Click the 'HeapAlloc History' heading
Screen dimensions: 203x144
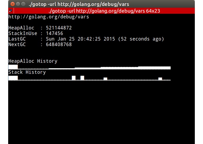click(x=33, y=61)
